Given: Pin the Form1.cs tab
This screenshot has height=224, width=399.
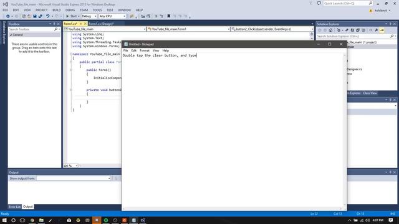Looking at the screenshot, I should point(80,24).
